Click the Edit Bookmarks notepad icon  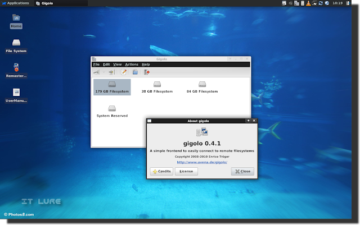124,72
